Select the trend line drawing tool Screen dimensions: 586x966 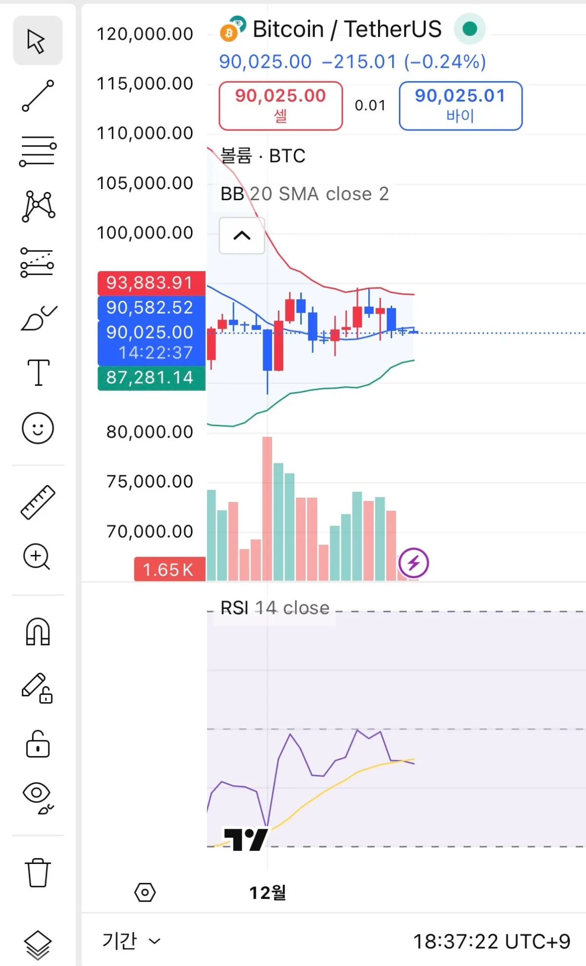(x=38, y=96)
